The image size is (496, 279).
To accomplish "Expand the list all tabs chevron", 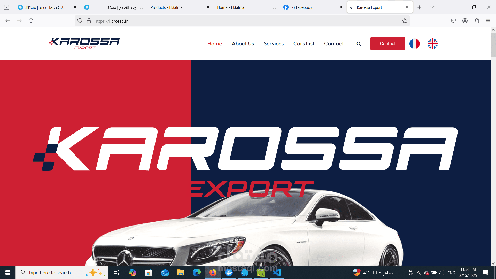I will (432, 7).
